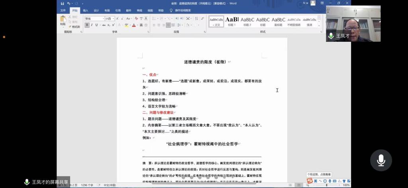Apply strikethrough formatting
The image size is (408, 188).
click(104, 25)
